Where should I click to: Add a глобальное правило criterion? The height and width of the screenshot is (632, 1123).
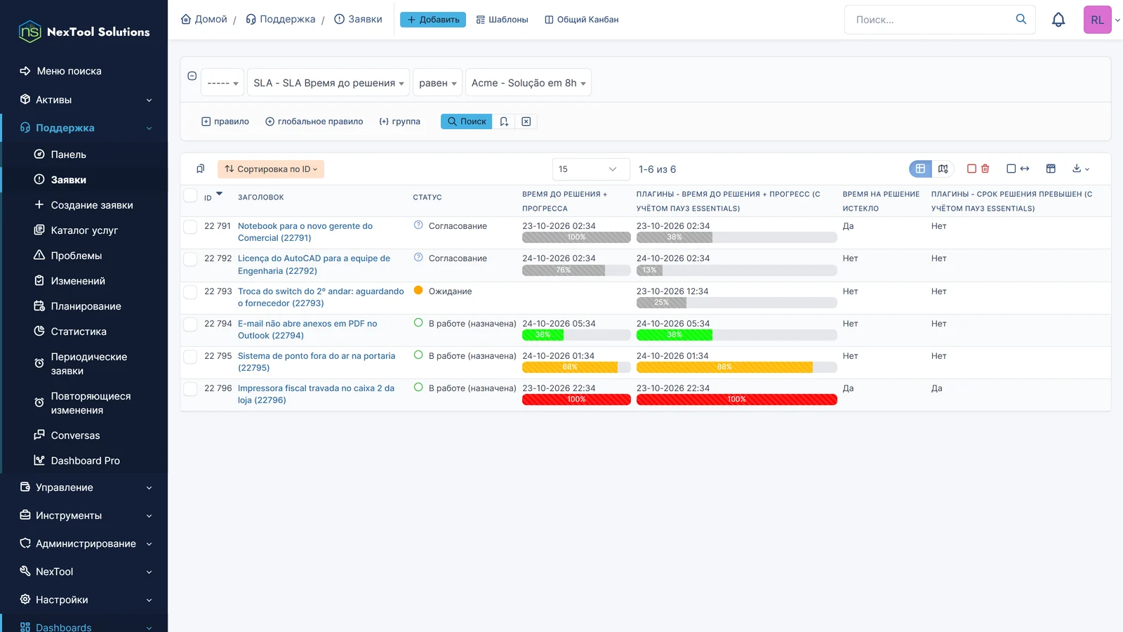(314, 121)
